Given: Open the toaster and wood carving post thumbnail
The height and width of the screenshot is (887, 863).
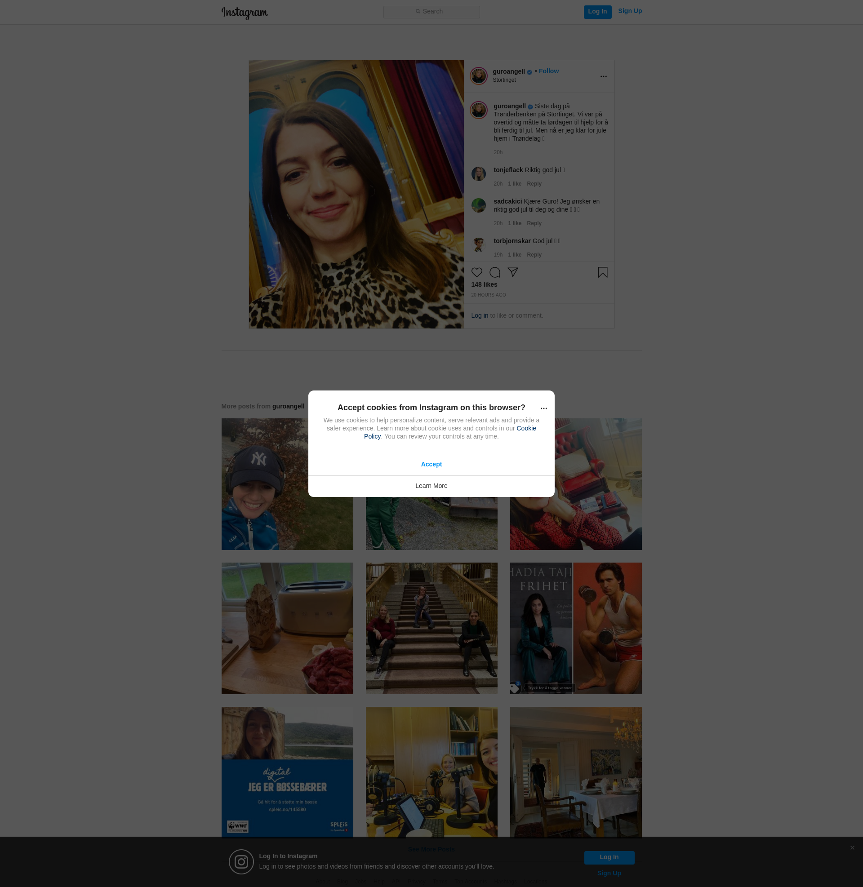Looking at the screenshot, I should (287, 628).
